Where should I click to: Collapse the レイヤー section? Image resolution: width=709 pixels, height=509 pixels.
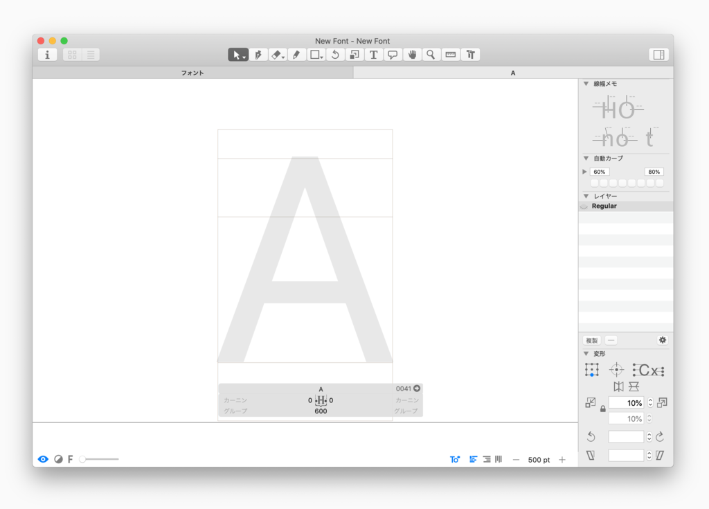pyautogui.click(x=586, y=196)
